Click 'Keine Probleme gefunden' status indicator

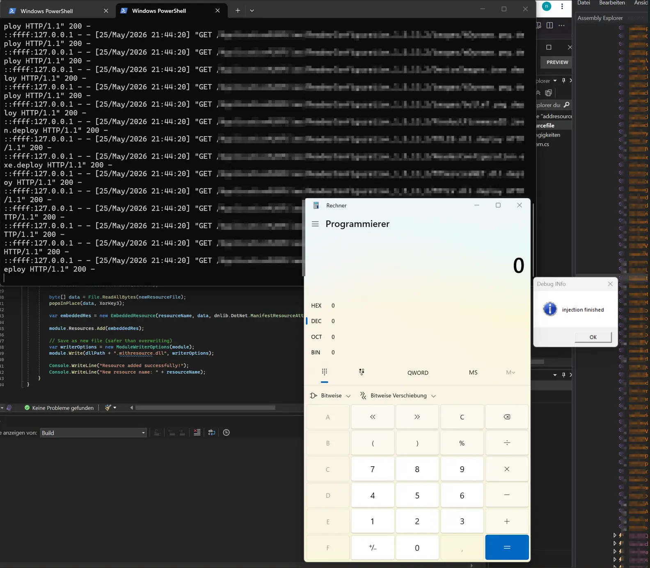[x=59, y=408]
